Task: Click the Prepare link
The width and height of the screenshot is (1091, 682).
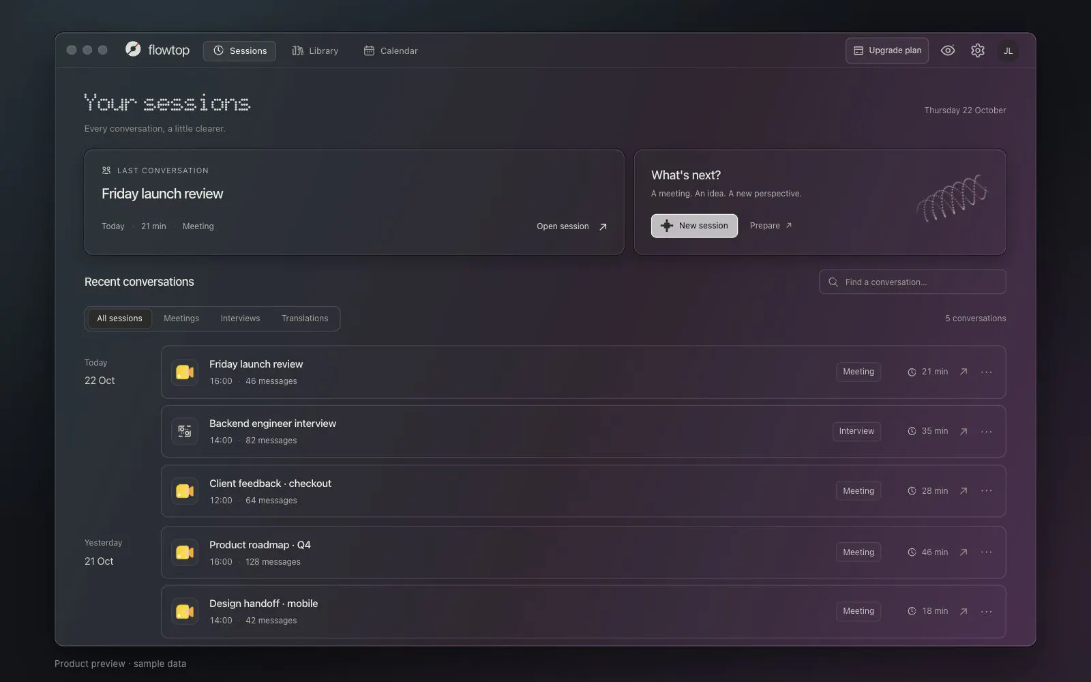Action: (x=771, y=226)
